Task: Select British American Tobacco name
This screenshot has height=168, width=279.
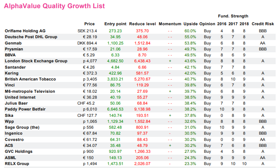Action: pos(30,79)
